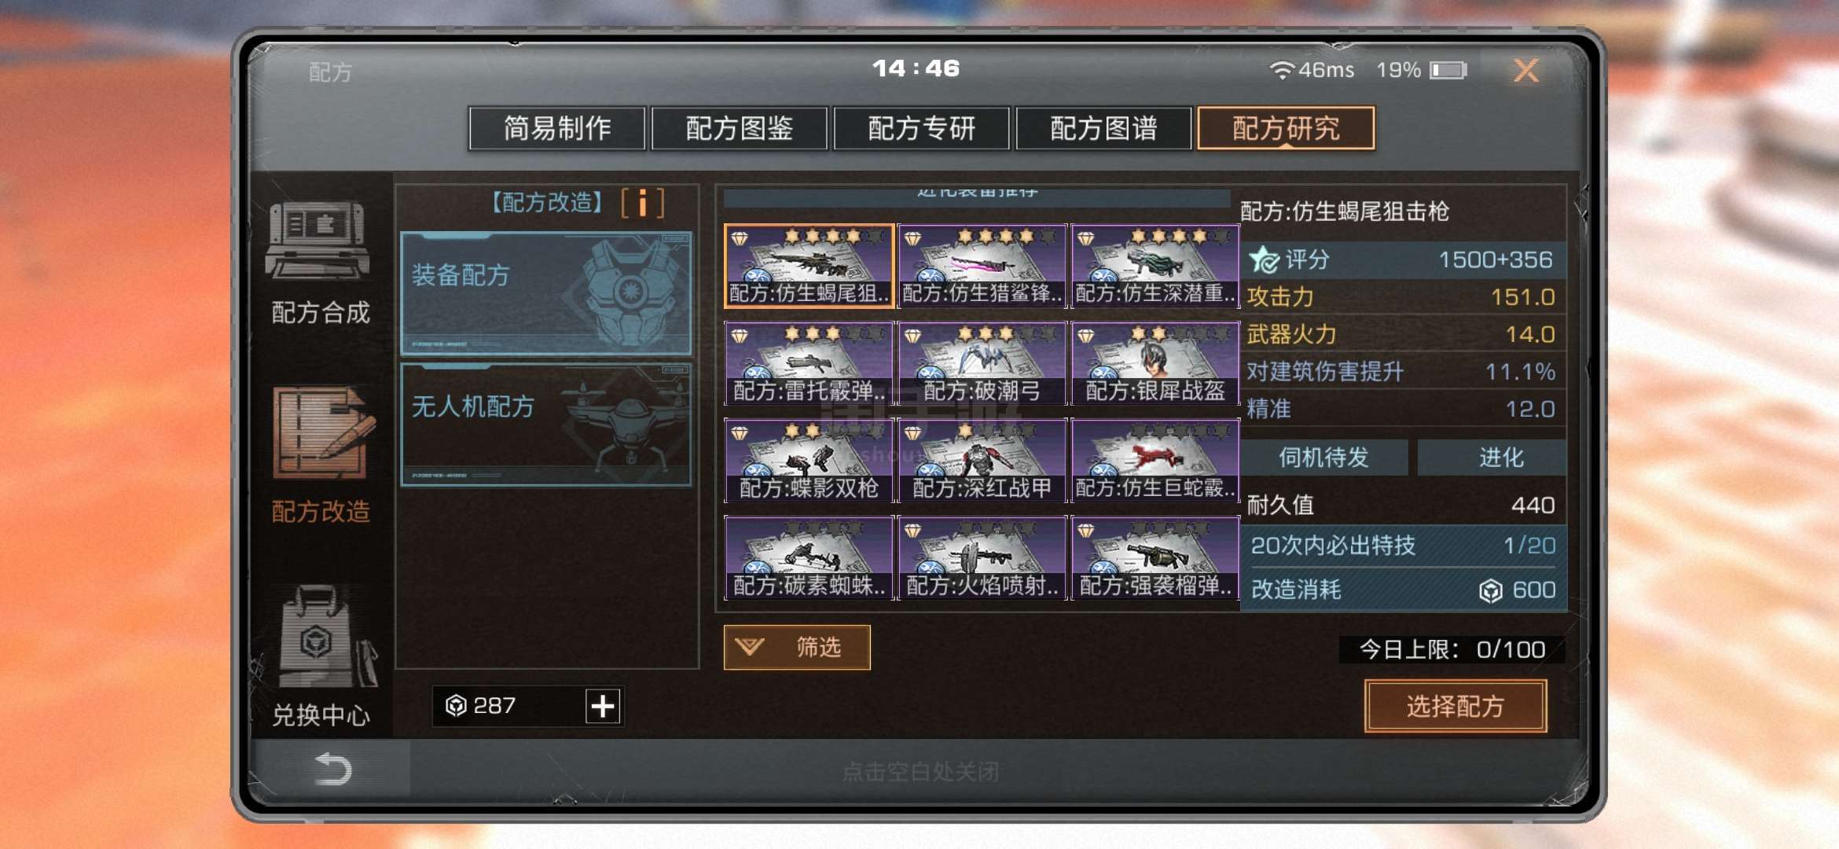The height and width of the screenshot is (849, 1839).
Task: Click the 选择配方 button
Action: (1455, 706)
